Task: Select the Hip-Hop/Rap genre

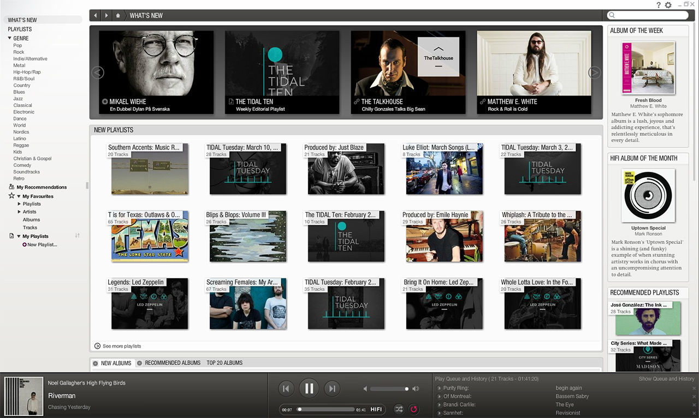Action: 27,72
